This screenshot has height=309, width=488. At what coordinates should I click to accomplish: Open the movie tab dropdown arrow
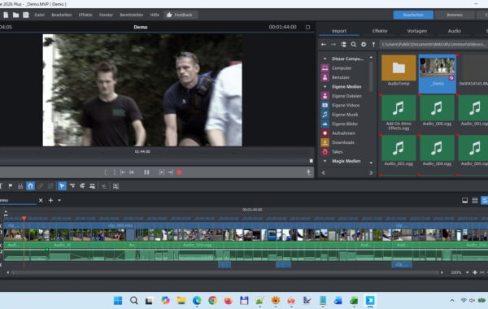click(x=59, y=200)
